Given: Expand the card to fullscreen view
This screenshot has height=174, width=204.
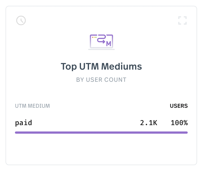Looking at the screenshot, I should 182,20.
